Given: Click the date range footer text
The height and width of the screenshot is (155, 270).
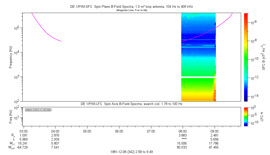Looking at the screenshot, I should 133,152.
